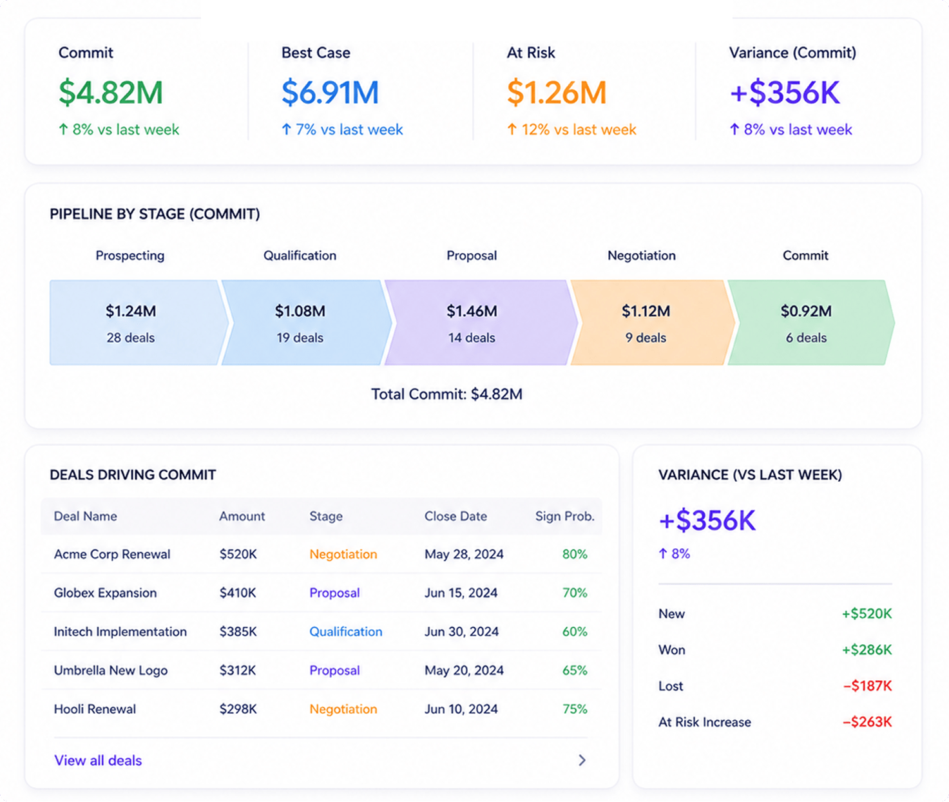The image size is (949, 802).
Task: Open the Globex Expansion deal
Action: click(x=106, y=593)
